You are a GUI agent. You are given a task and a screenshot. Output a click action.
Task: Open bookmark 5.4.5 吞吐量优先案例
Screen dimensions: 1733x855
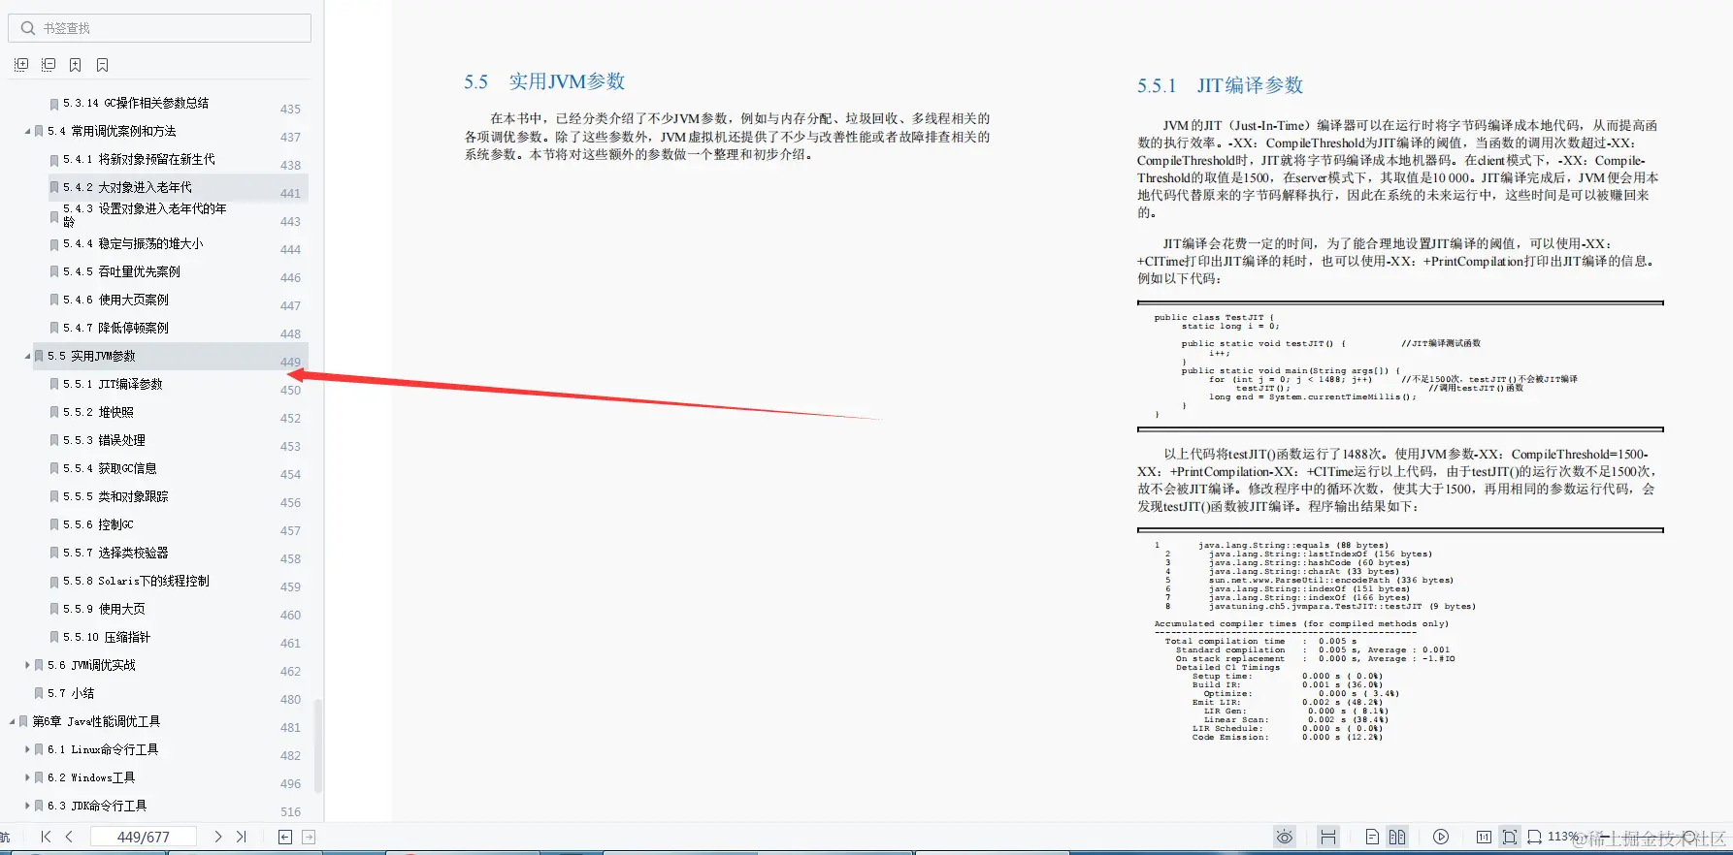(121, 271)
